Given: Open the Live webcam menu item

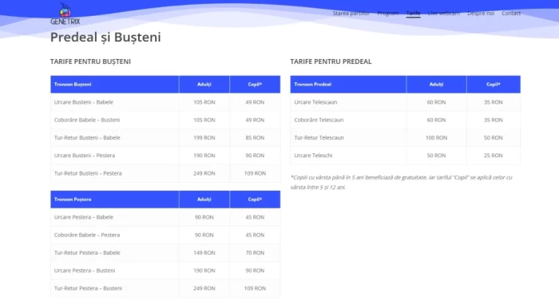Looking at the screenshot, I should click(443, 14).
